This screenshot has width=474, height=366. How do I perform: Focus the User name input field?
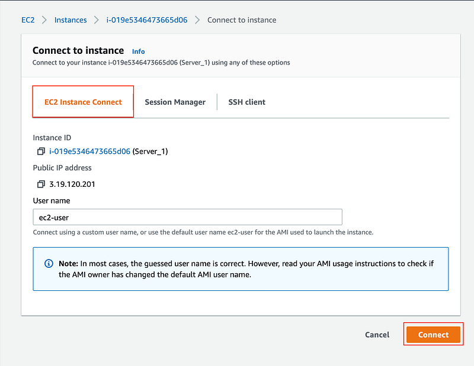(187, 217)
